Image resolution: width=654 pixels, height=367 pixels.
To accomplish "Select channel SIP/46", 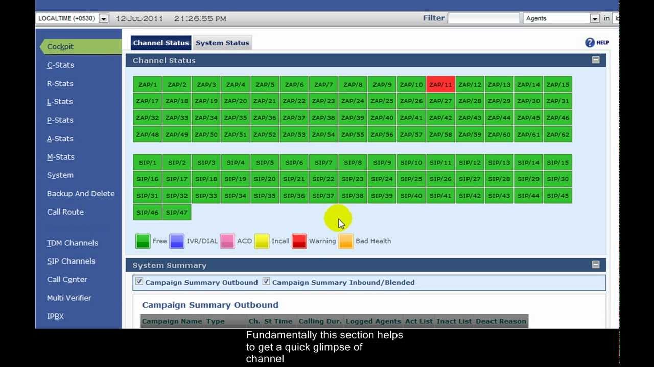I will click(148, 213).
